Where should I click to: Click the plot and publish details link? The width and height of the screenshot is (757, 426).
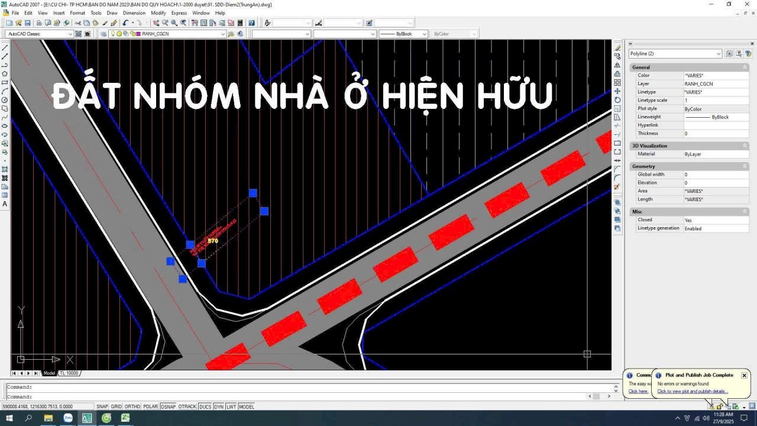693,391
